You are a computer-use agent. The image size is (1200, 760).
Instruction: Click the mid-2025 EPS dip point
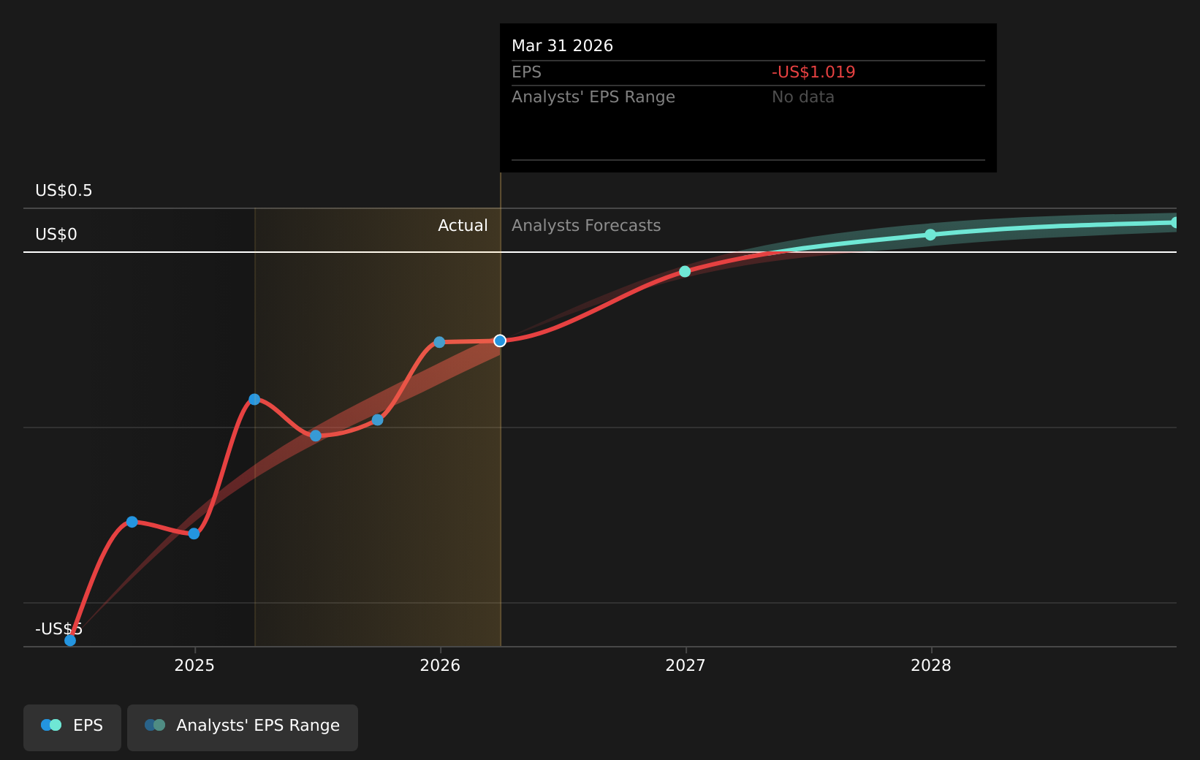[316, 436]
